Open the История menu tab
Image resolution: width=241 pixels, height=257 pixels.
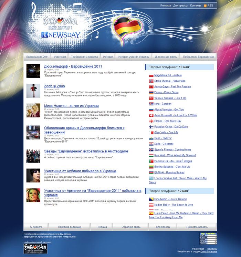[108, 57]
